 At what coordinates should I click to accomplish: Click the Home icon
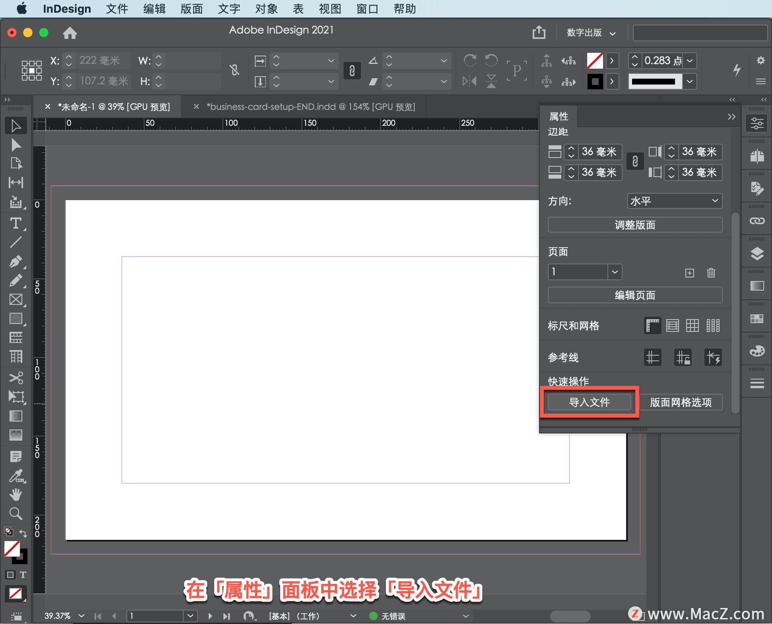[70, 33]
